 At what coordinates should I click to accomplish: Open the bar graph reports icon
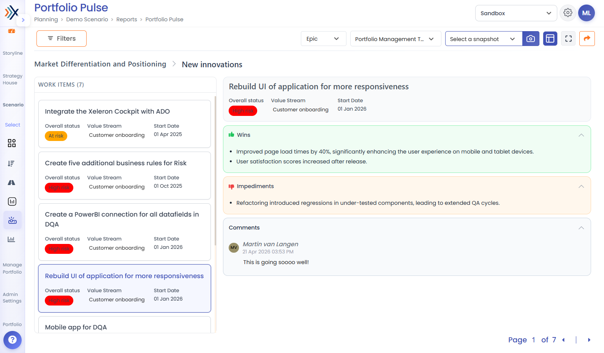click(11, 239)
